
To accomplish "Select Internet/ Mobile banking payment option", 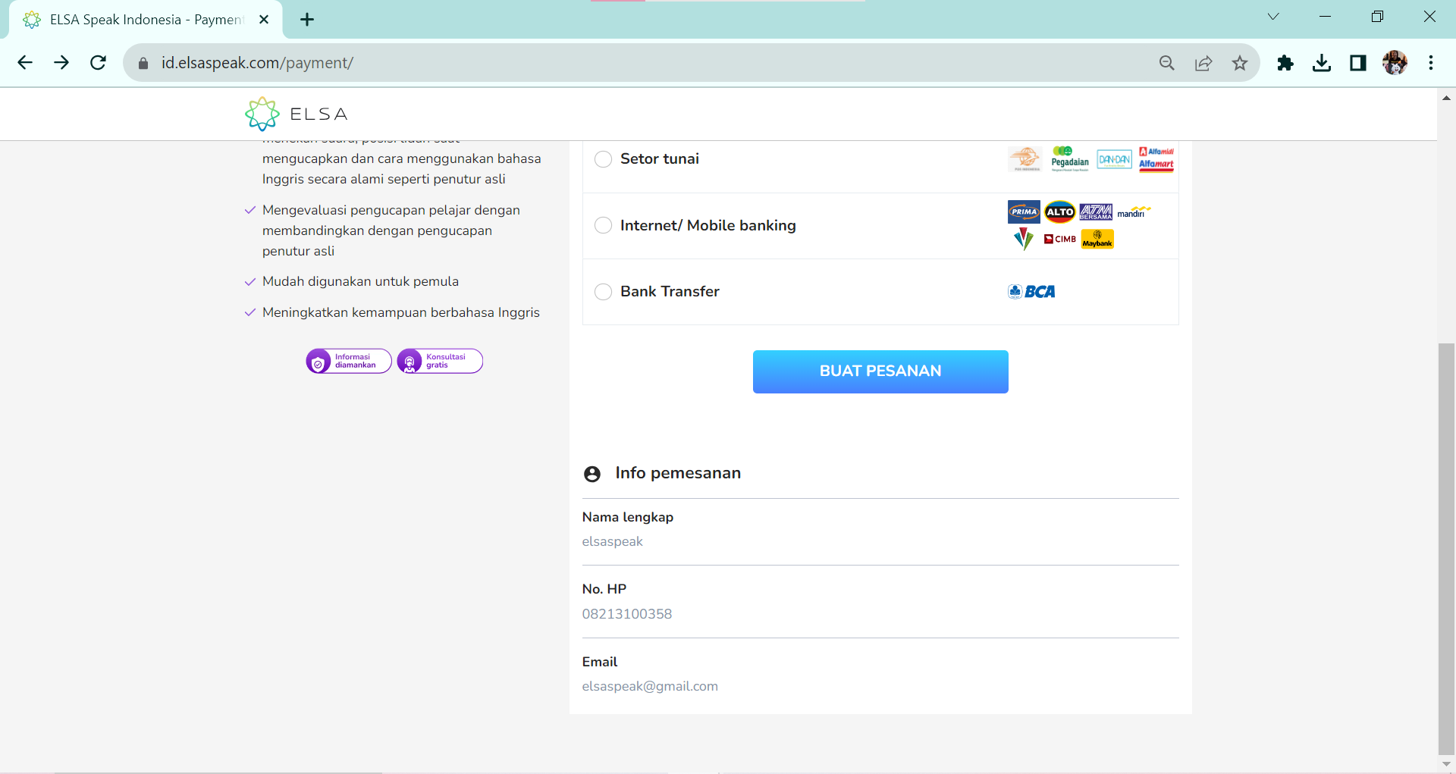I will 604,225.
